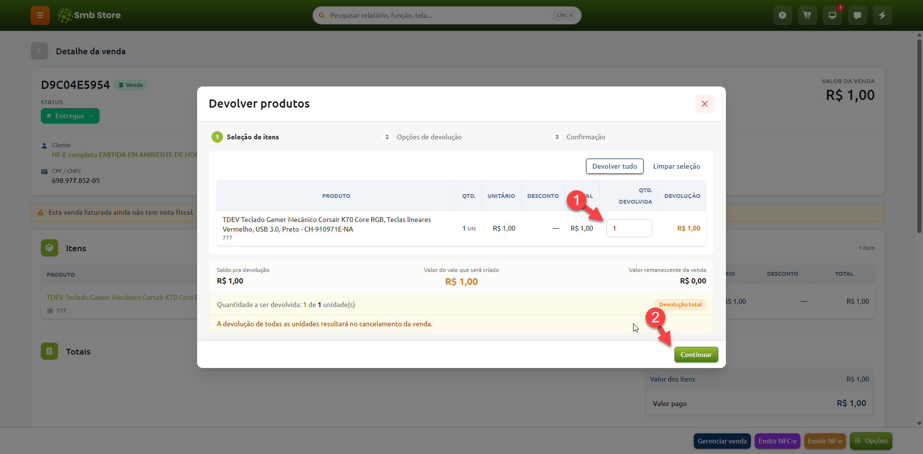Click Gerenciar venda button
Viewport: 923px width, 454px height.
pyautogui.click(x=722, y=441)
